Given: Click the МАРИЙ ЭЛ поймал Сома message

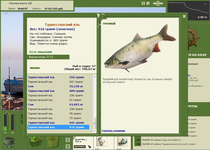Looking at the screenshot, I should 161,140.
